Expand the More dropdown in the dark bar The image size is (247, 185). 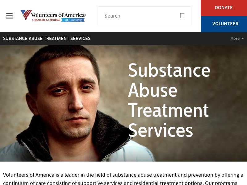(x=237, y=38)
